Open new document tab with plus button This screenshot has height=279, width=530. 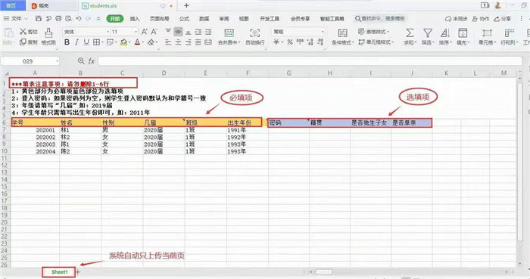pyautogui.click(x=186, y=5)
